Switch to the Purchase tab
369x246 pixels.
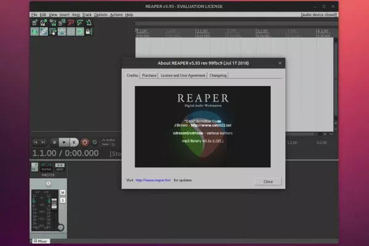click(149, 75)
